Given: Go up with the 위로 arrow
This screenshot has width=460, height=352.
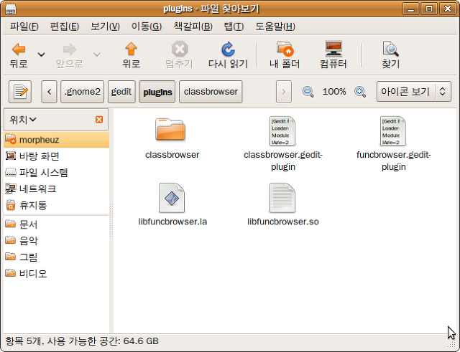Looking at the screenshot, I should click(131, 55).
